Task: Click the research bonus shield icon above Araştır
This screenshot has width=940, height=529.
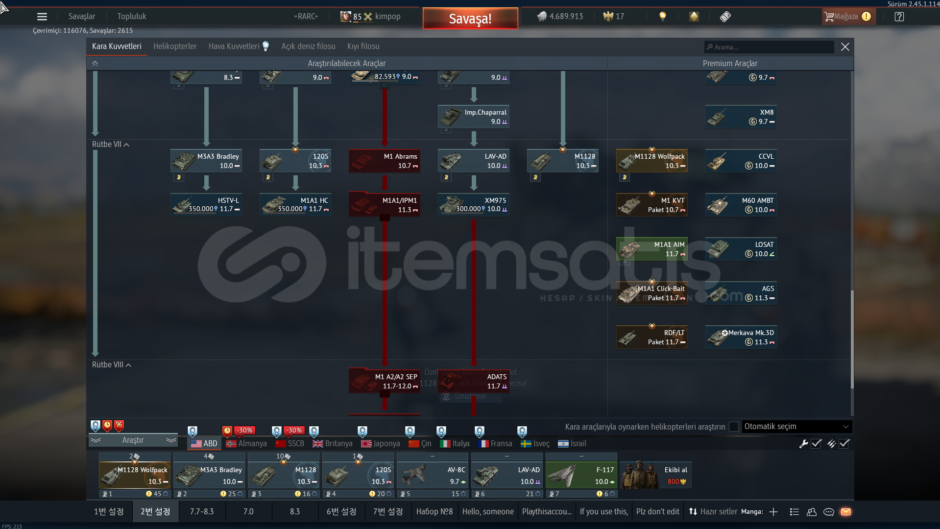Action: (96, 426)
